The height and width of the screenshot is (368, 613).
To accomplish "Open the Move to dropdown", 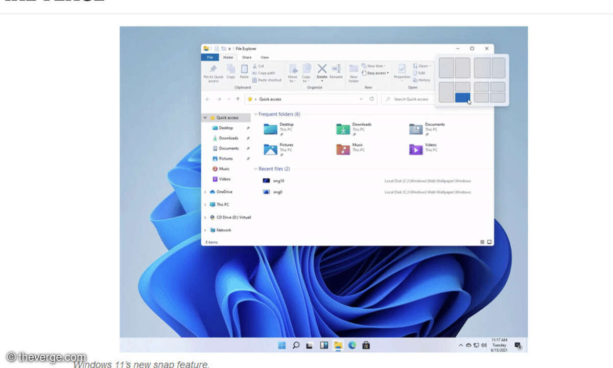I will [x=293, y=73].
